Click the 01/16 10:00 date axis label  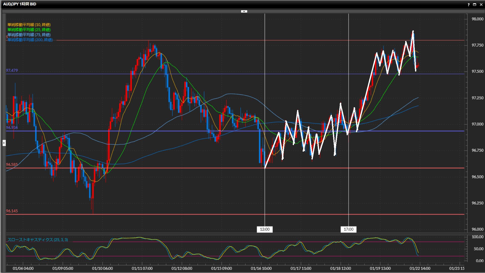(261, 268)
